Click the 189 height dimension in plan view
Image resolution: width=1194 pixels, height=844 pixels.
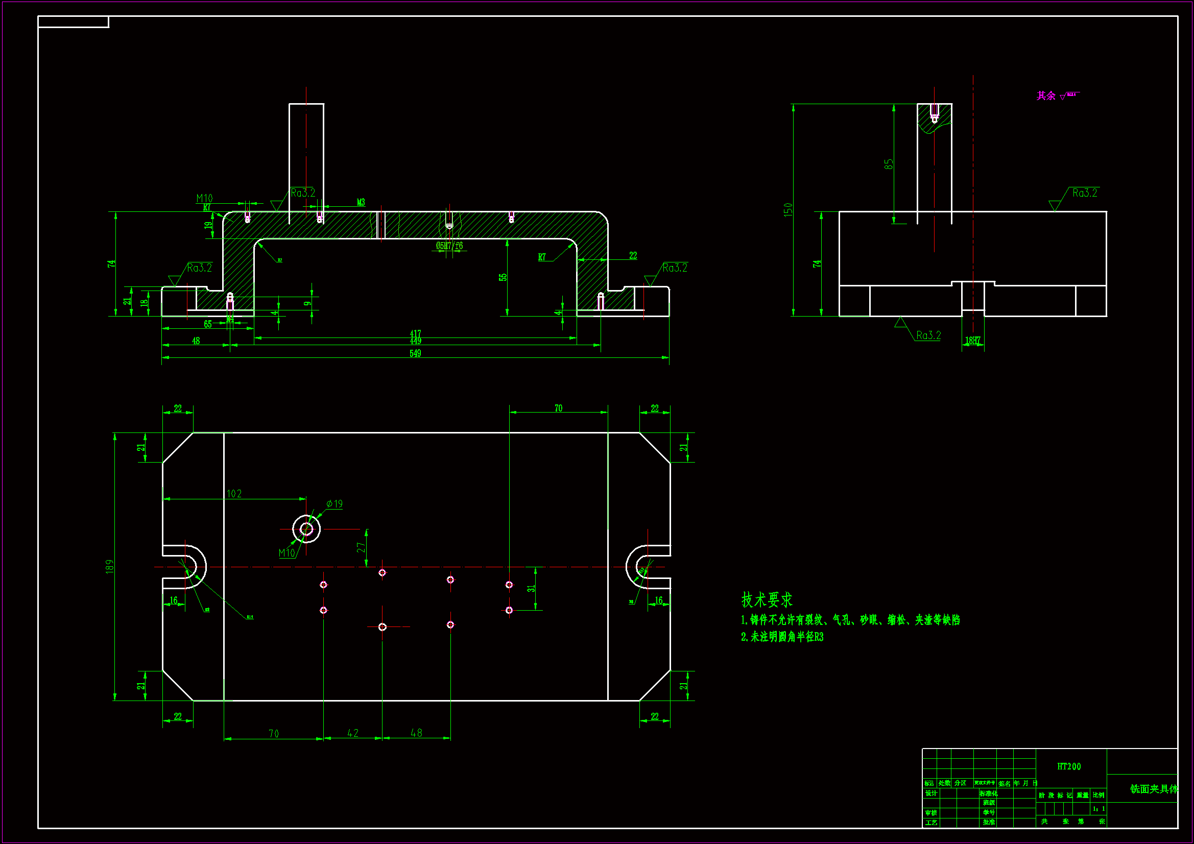109,566
